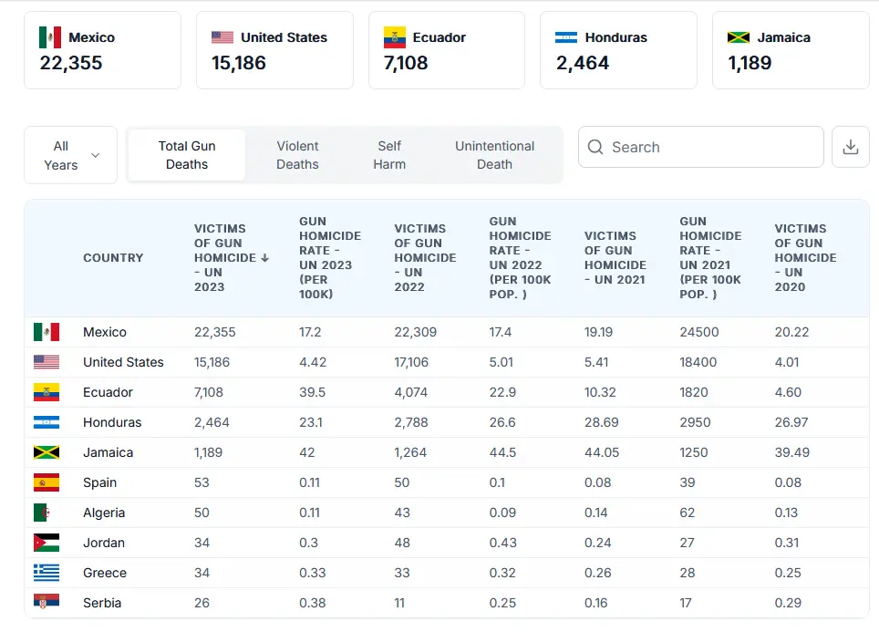The width and height of the screenshot is (879, 632).
Task: Select the Total Gun Deaths tab
Action: 186,155
